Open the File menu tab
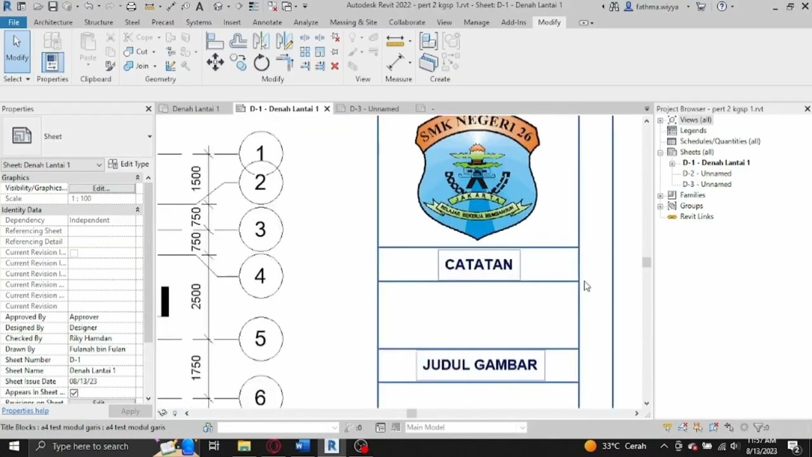This screenshot has width=812, height=457. 13,22
